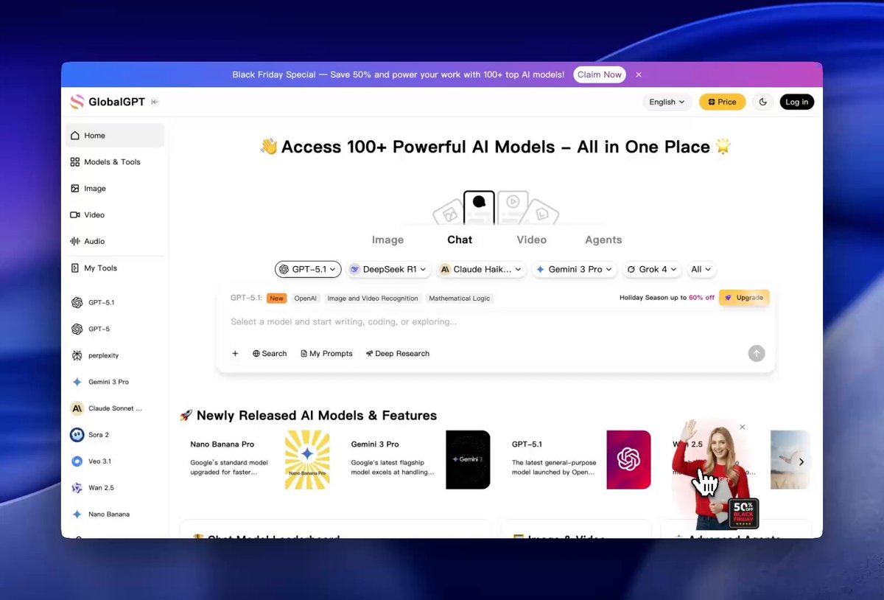Click the yellow Price button
This screenshot has width=884, height=600.
tap(722, 102)
